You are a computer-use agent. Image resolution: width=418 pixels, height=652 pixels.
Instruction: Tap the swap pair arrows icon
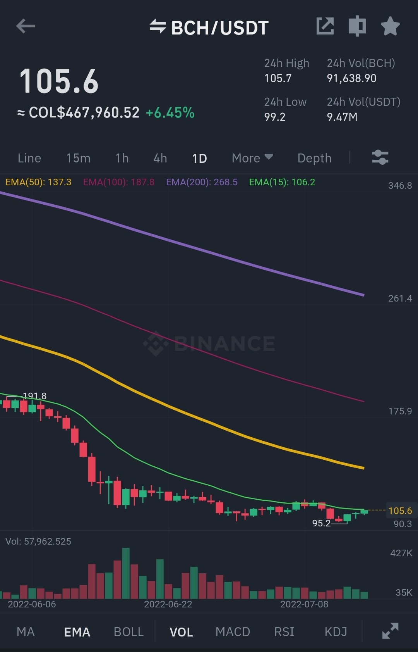coord(158,26)
